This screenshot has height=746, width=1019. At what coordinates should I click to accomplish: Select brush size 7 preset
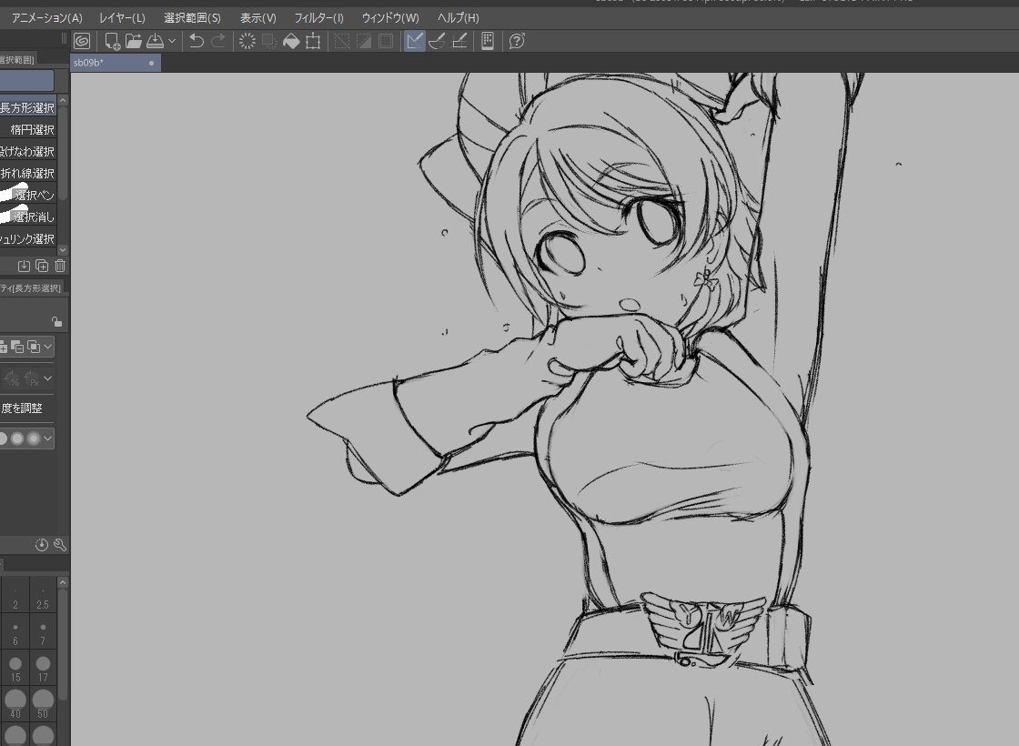43,633
